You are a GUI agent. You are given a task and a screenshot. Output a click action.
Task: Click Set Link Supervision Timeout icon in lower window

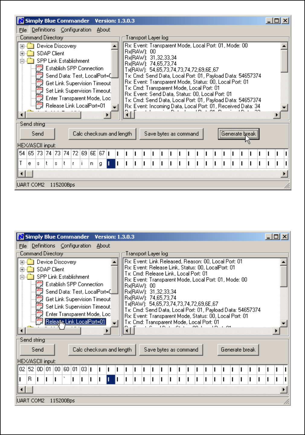(39, 306)
